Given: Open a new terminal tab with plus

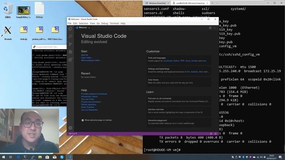Looking at the screenshot, I should click(212, 3).
